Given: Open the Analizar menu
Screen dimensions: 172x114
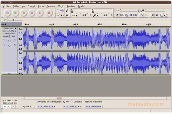Looking at the screenshot, I should pyautogui.click(x=71, y=6).
